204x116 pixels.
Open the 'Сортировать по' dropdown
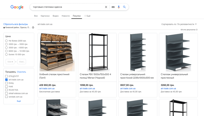(179, 24)
